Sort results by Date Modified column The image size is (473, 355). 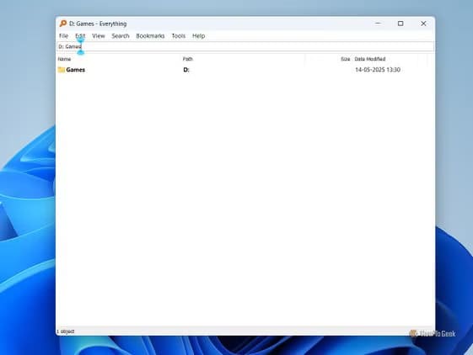(x=370, y=59)
